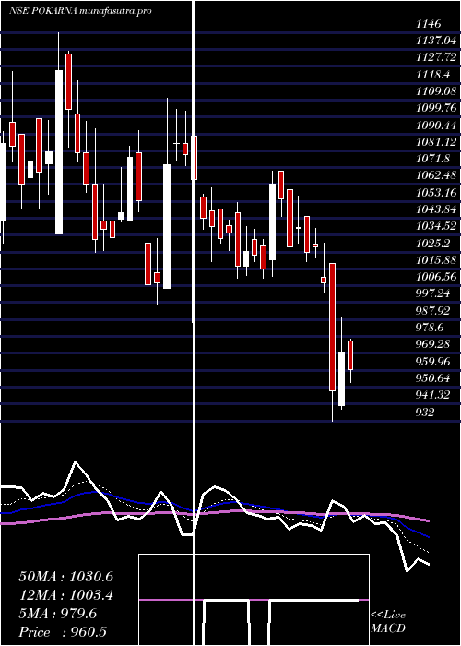The width and height of the screenshot is (461, 646).
Task: Click the 1043.84 price axis label
Action: (436, 209)
